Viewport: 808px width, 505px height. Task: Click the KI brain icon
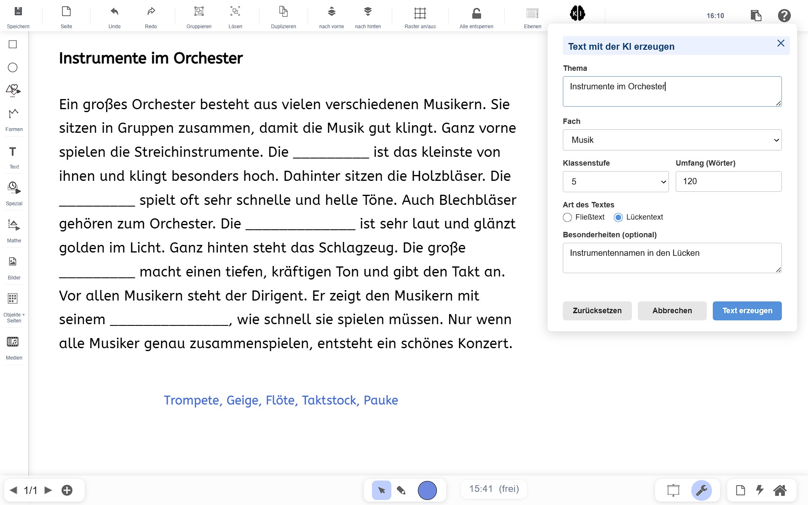[x=577, y=13]
